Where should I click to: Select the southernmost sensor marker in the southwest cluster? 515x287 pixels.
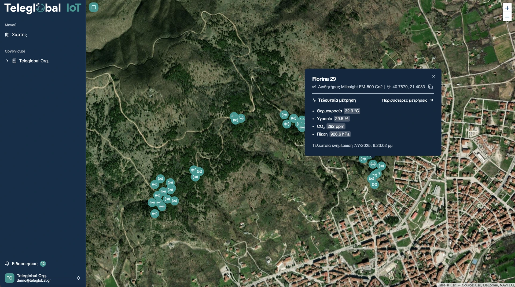[155, 214]
